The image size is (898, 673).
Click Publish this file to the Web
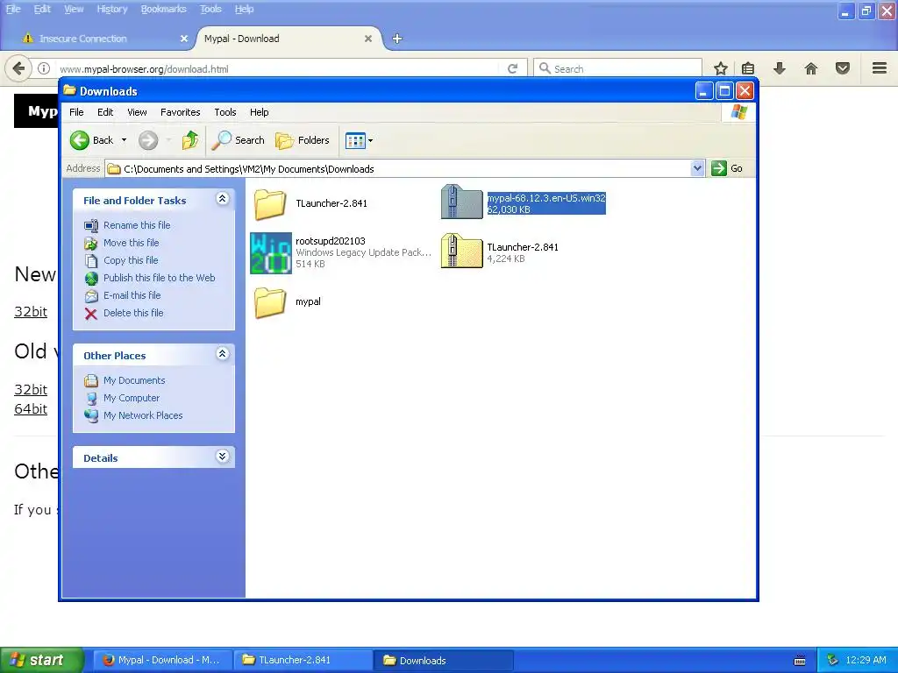point(160,278)
